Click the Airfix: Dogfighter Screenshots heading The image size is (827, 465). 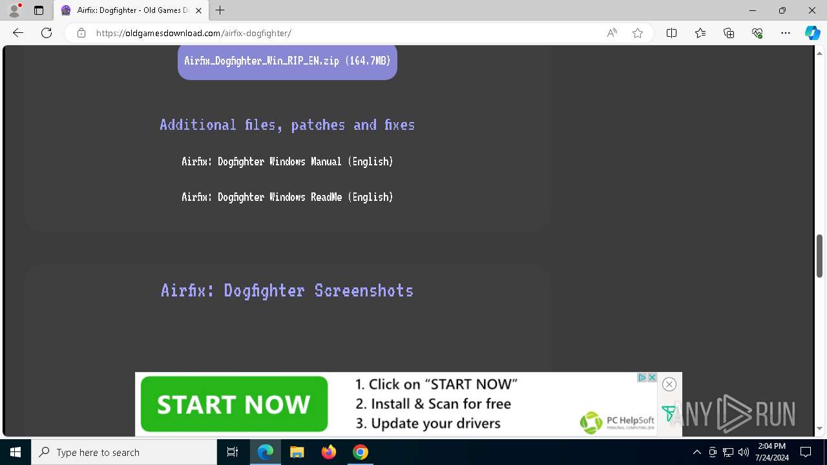[x=287, y=291]
